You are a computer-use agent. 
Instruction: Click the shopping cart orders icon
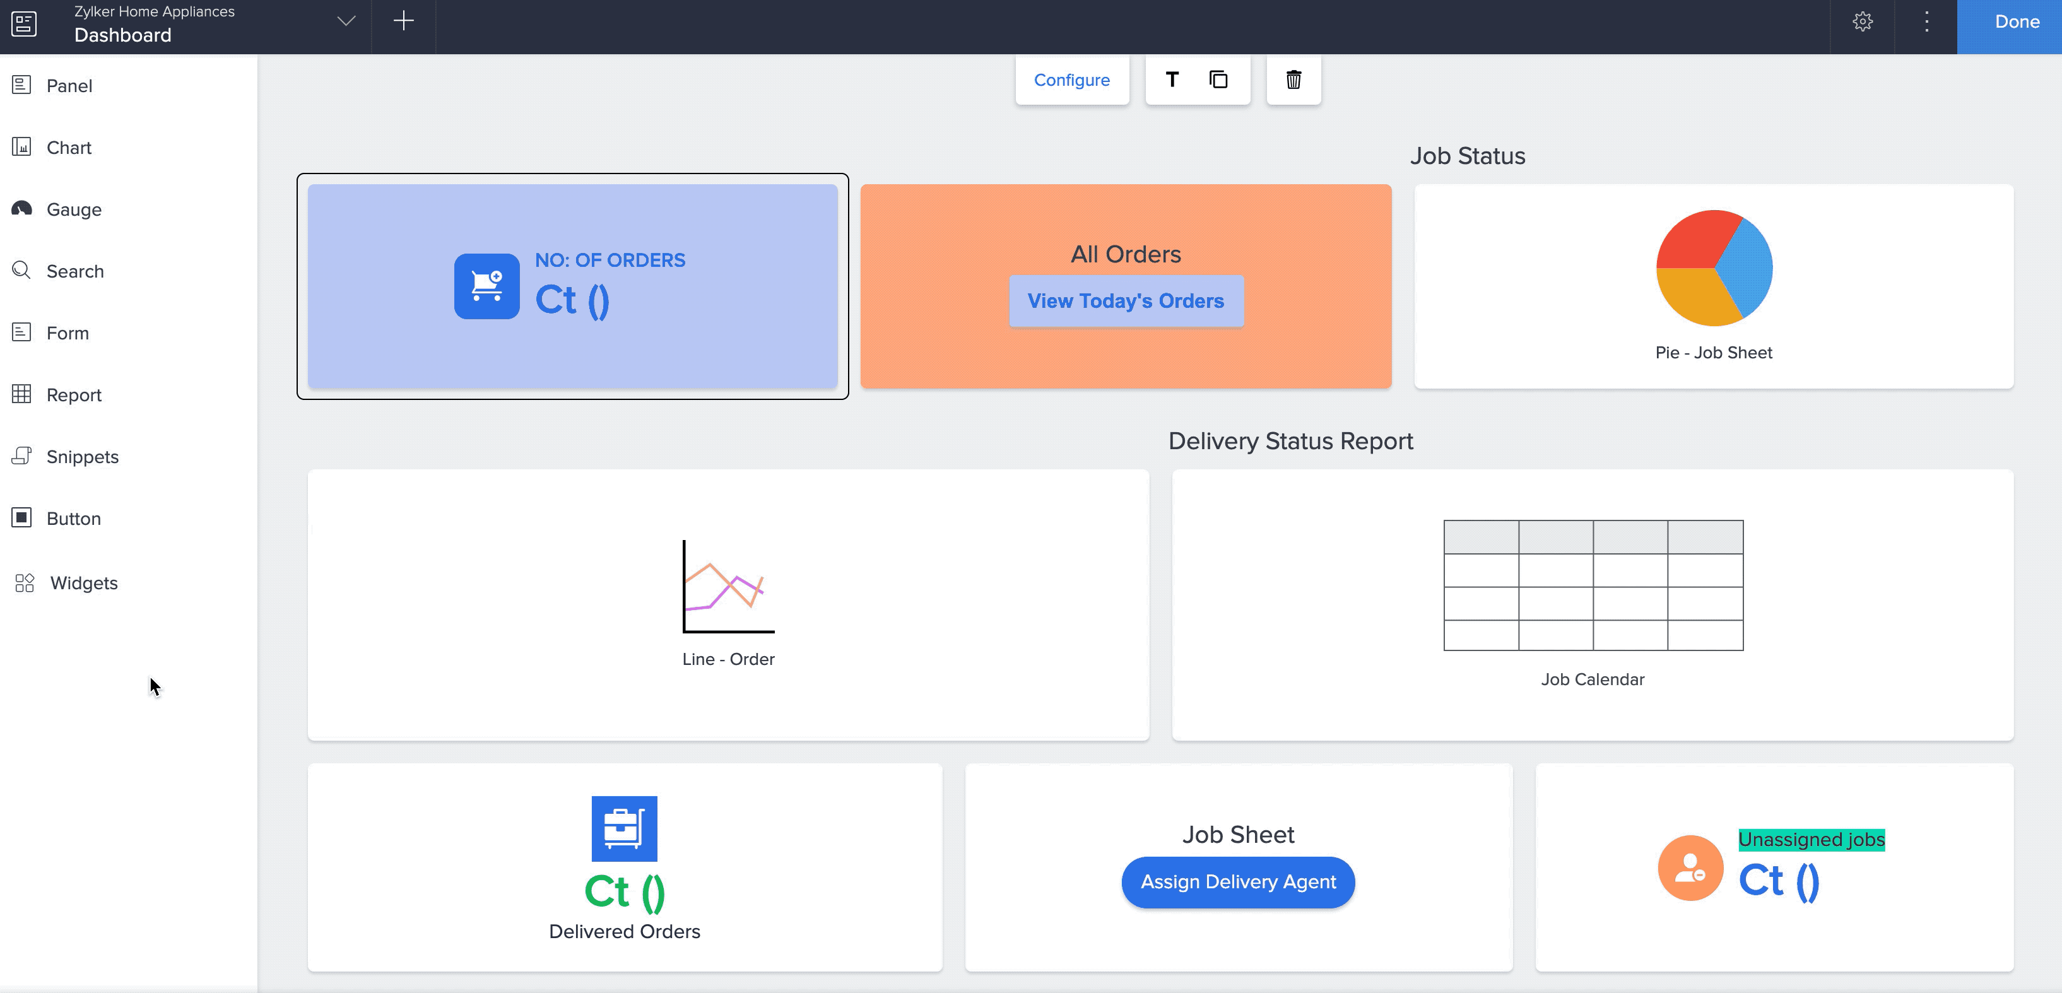pyautogui.click(x=486, y=286)
